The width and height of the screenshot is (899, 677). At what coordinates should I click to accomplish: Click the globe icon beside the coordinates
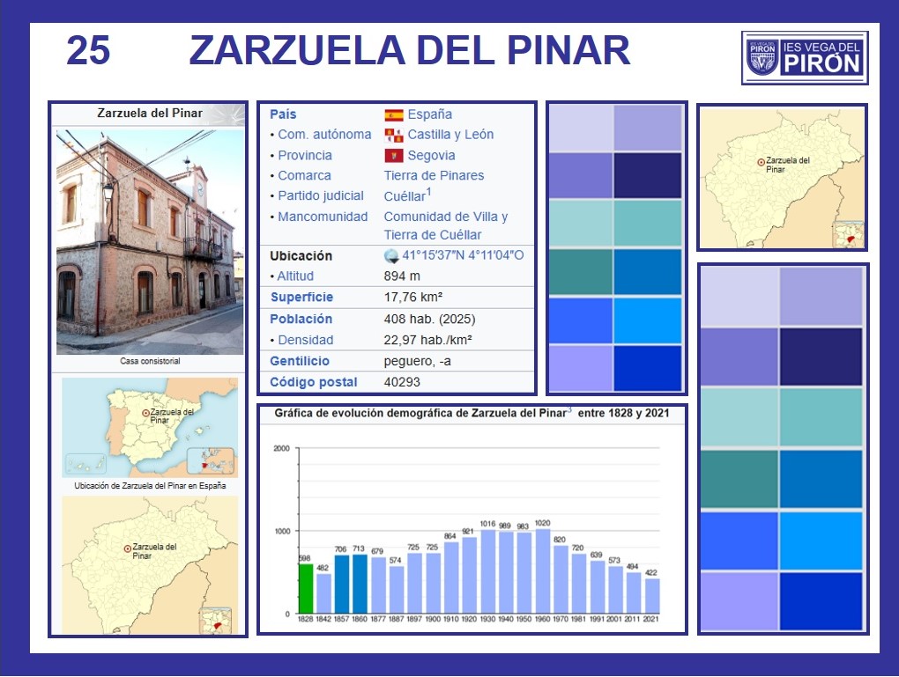[x=391, y=256]
